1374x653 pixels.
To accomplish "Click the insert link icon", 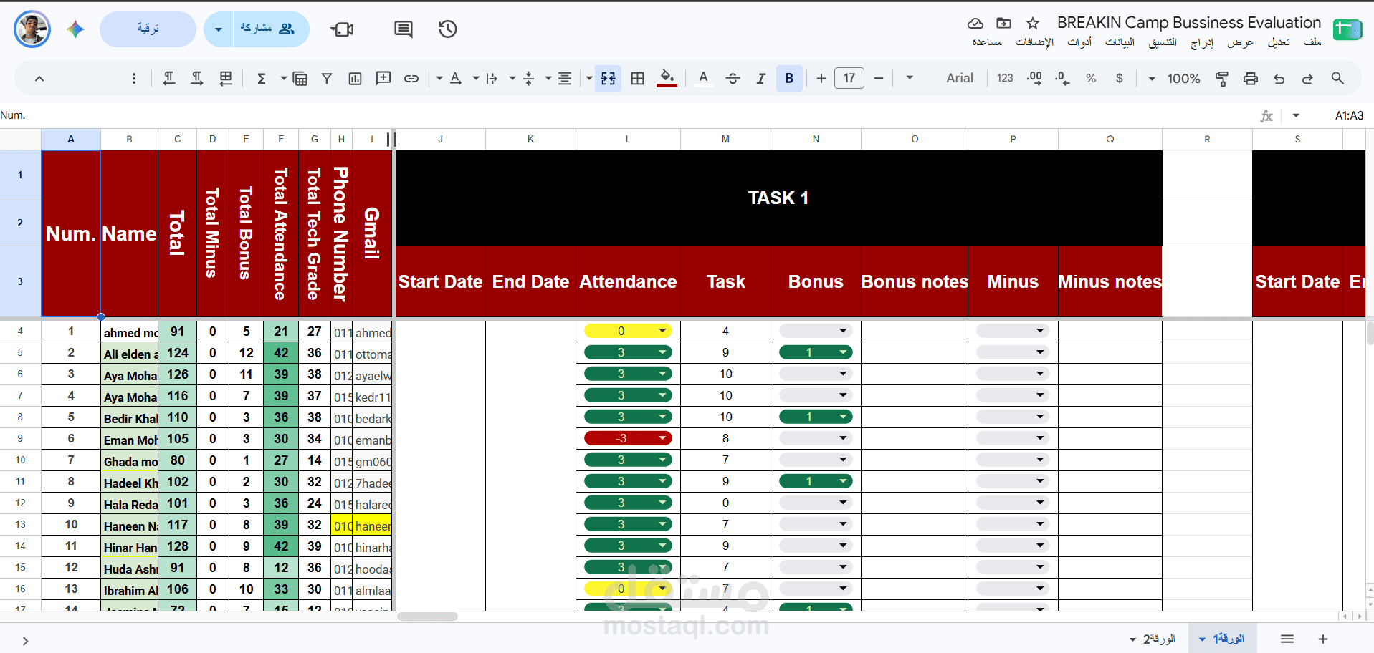I will (x=411, y=79).
